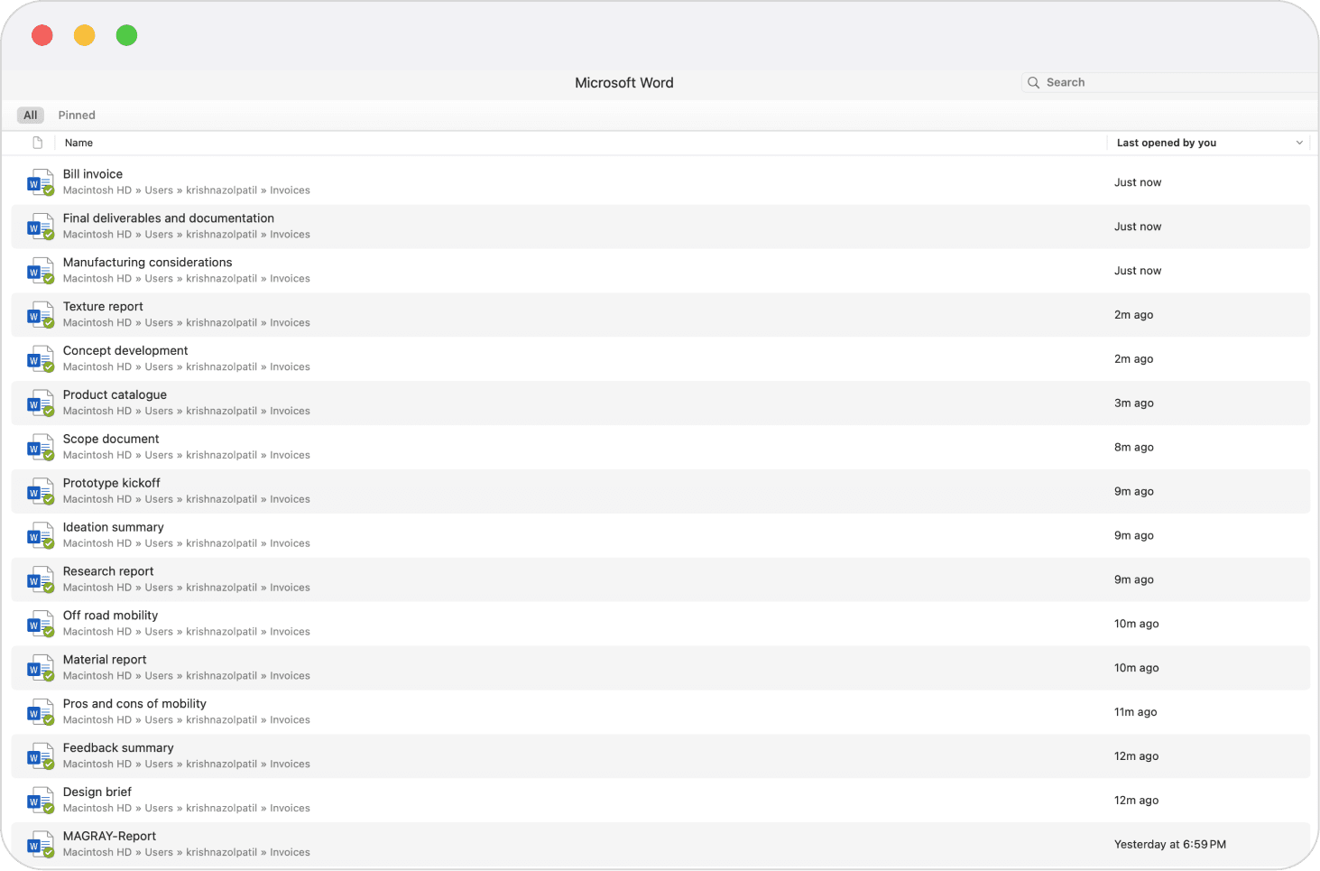Open the Ideation summary file
Screen dimensions: 1320x871
coord(660,536)
